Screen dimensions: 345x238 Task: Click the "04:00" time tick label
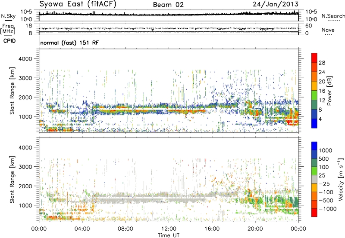coord(82,229)
